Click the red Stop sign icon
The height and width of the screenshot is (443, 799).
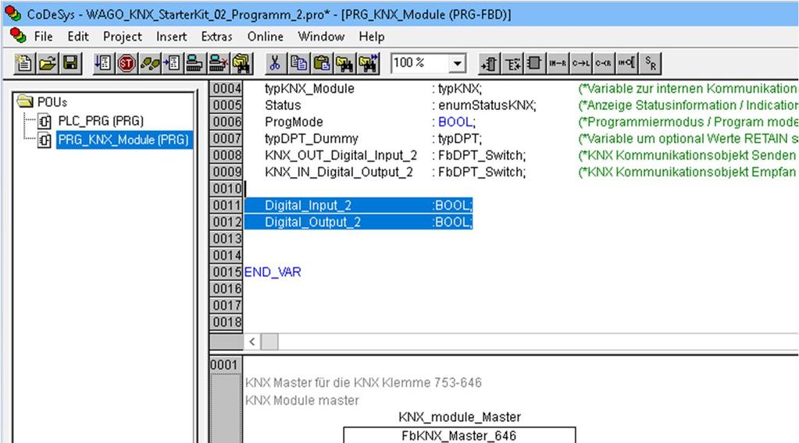coord(127,63)
